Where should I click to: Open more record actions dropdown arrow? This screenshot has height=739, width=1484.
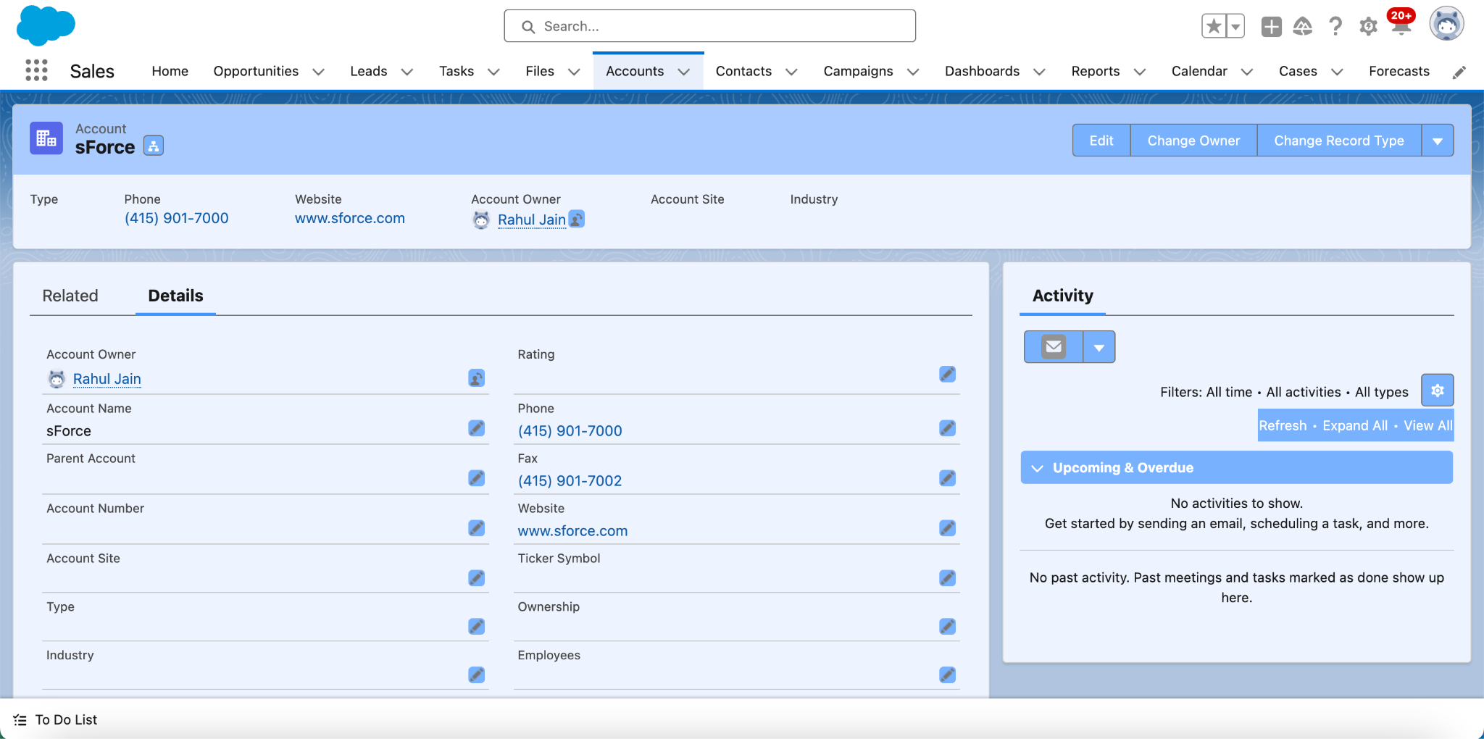1438,141
